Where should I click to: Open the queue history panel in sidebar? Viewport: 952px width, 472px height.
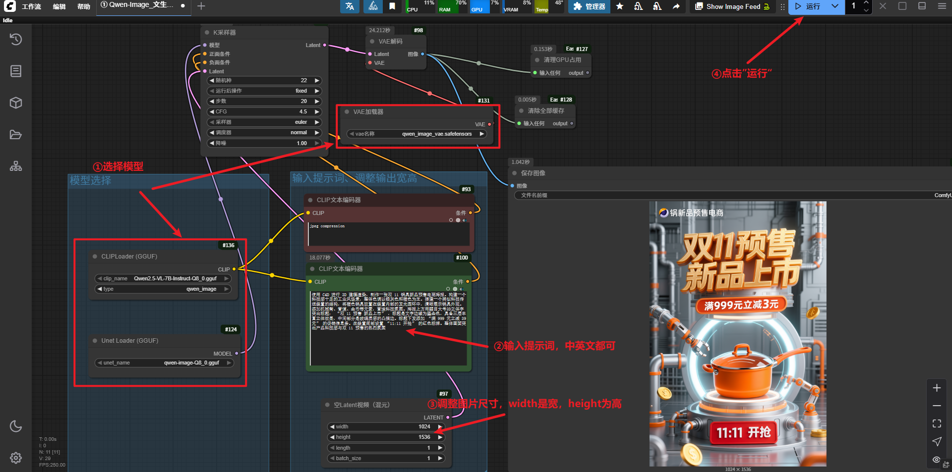pos(16,40)
